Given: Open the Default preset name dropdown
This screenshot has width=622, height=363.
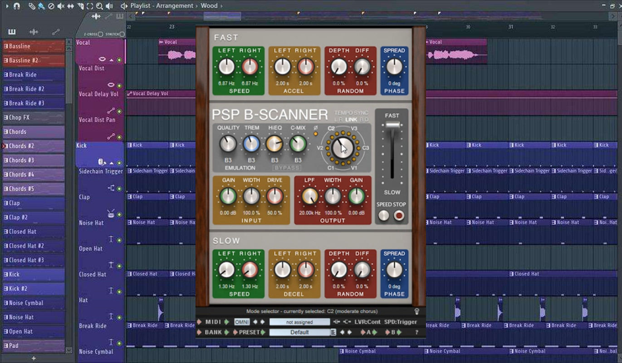Looking at the screenshot, I should click(300, 332).
